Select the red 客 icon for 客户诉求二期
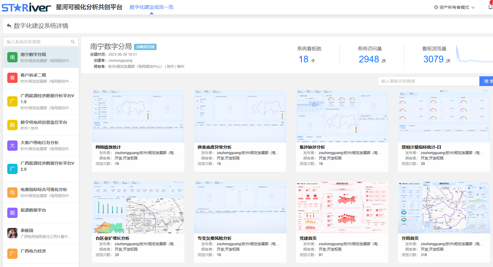 pos(12,78)
